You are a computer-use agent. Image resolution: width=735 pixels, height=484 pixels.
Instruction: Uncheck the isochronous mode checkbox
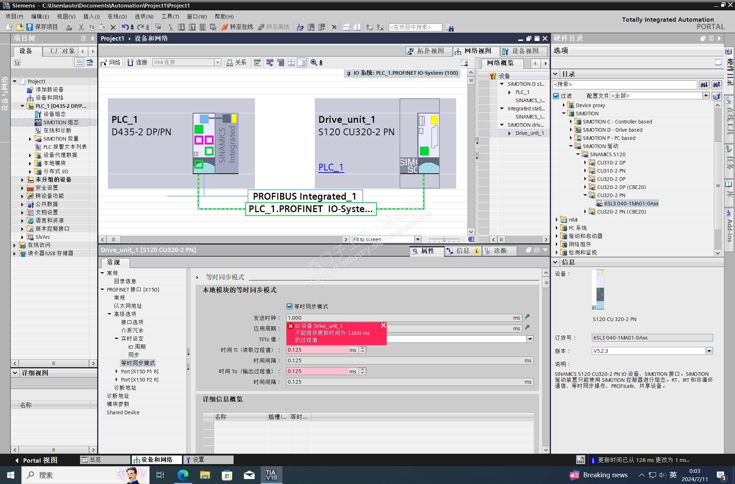(x=290, y=306)
